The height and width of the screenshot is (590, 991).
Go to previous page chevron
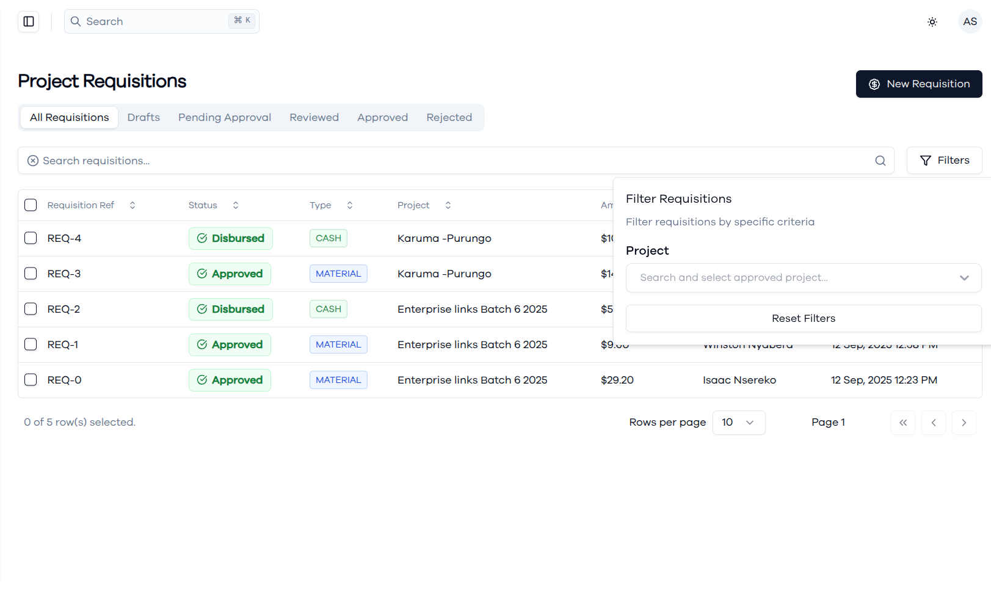[934, 423]
